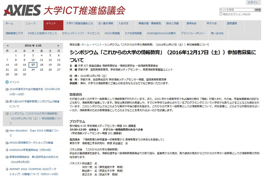This screenshot has height=176, width=264.
Task: Open the 部会と活動 tab
Action: point(174,25)
